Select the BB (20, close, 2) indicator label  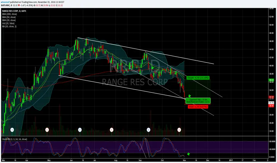(10, 26)
